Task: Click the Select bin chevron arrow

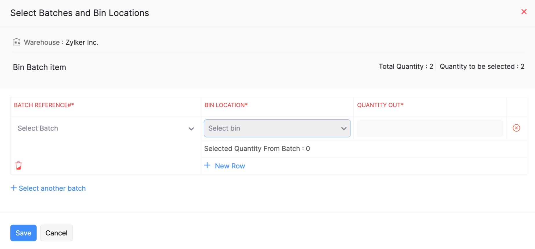Action: [344, 128]
